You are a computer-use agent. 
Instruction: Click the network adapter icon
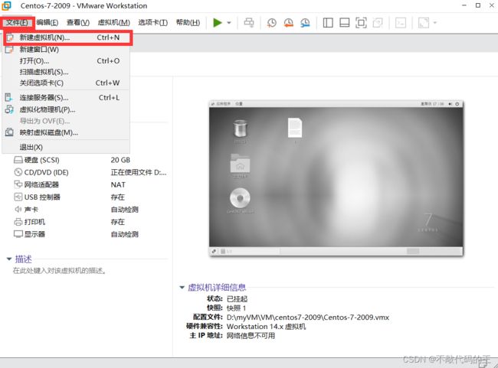tap(18, 184)
